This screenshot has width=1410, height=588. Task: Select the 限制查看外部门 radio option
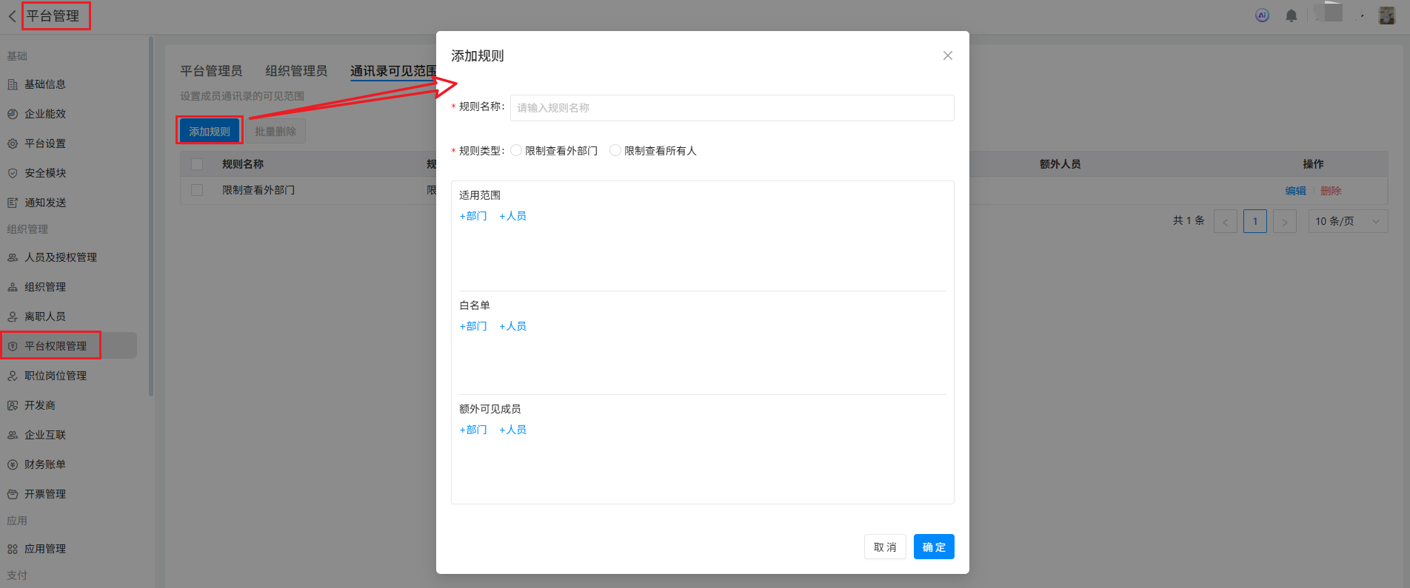point(516,151)
